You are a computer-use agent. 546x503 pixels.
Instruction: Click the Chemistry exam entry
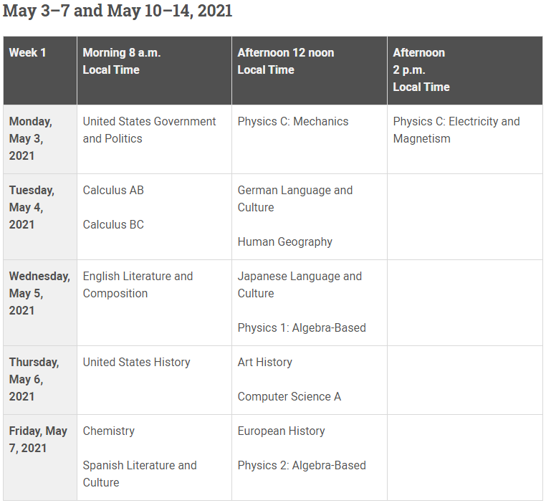click(x=109, y=431)
